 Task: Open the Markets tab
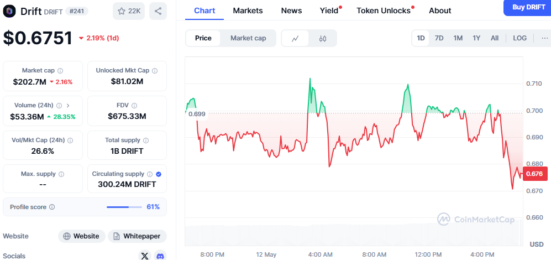(248, 11)
